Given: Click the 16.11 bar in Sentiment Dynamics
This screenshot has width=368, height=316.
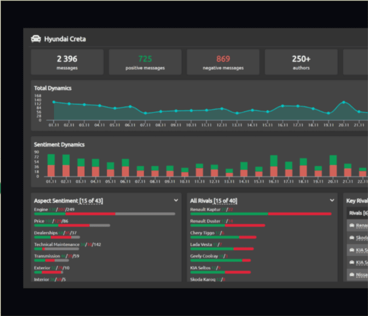Looking at the screenshot, I should pyautogui.click(x=274, y=166).
